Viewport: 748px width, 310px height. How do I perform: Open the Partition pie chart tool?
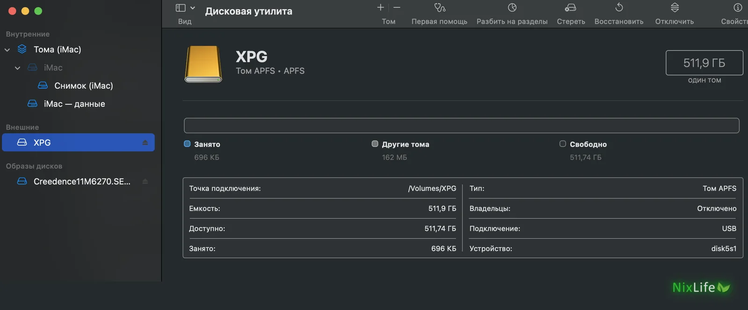[512, 7]
